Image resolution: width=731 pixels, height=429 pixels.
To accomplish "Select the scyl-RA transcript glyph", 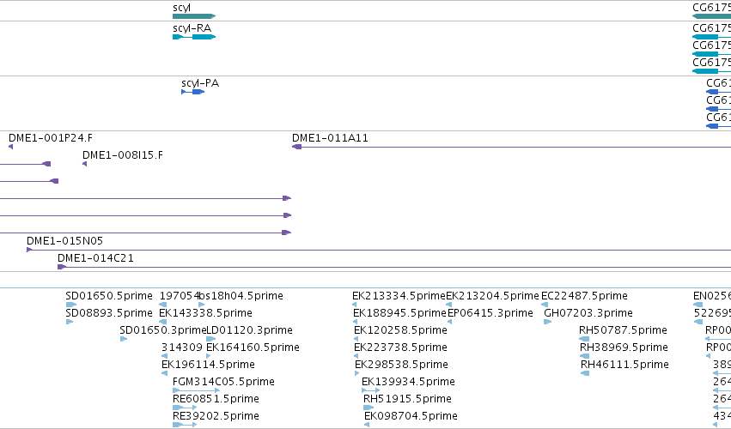I will coord(194,37).
